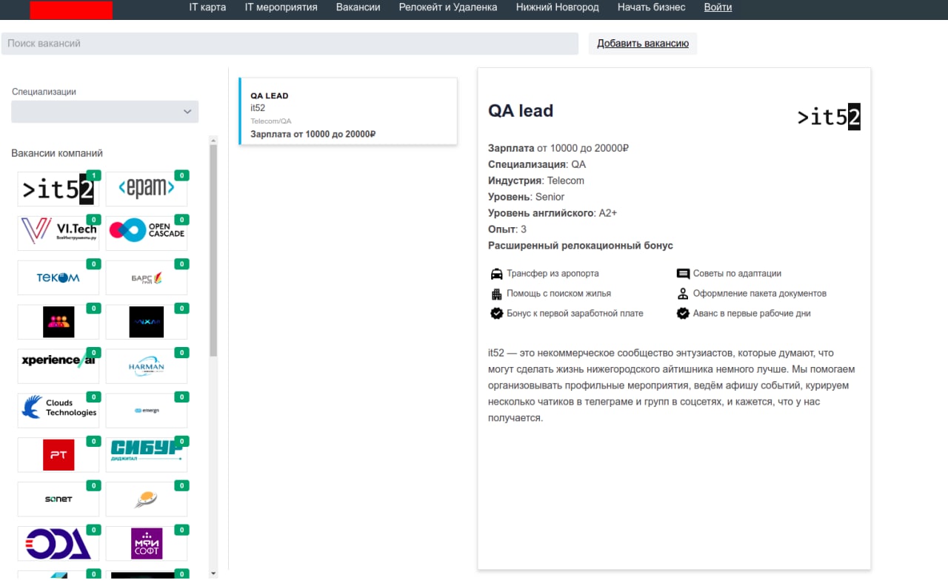Select the Sonet company logo
The height and width of the screenshot is (586, 948).
[x=58, y=499]
